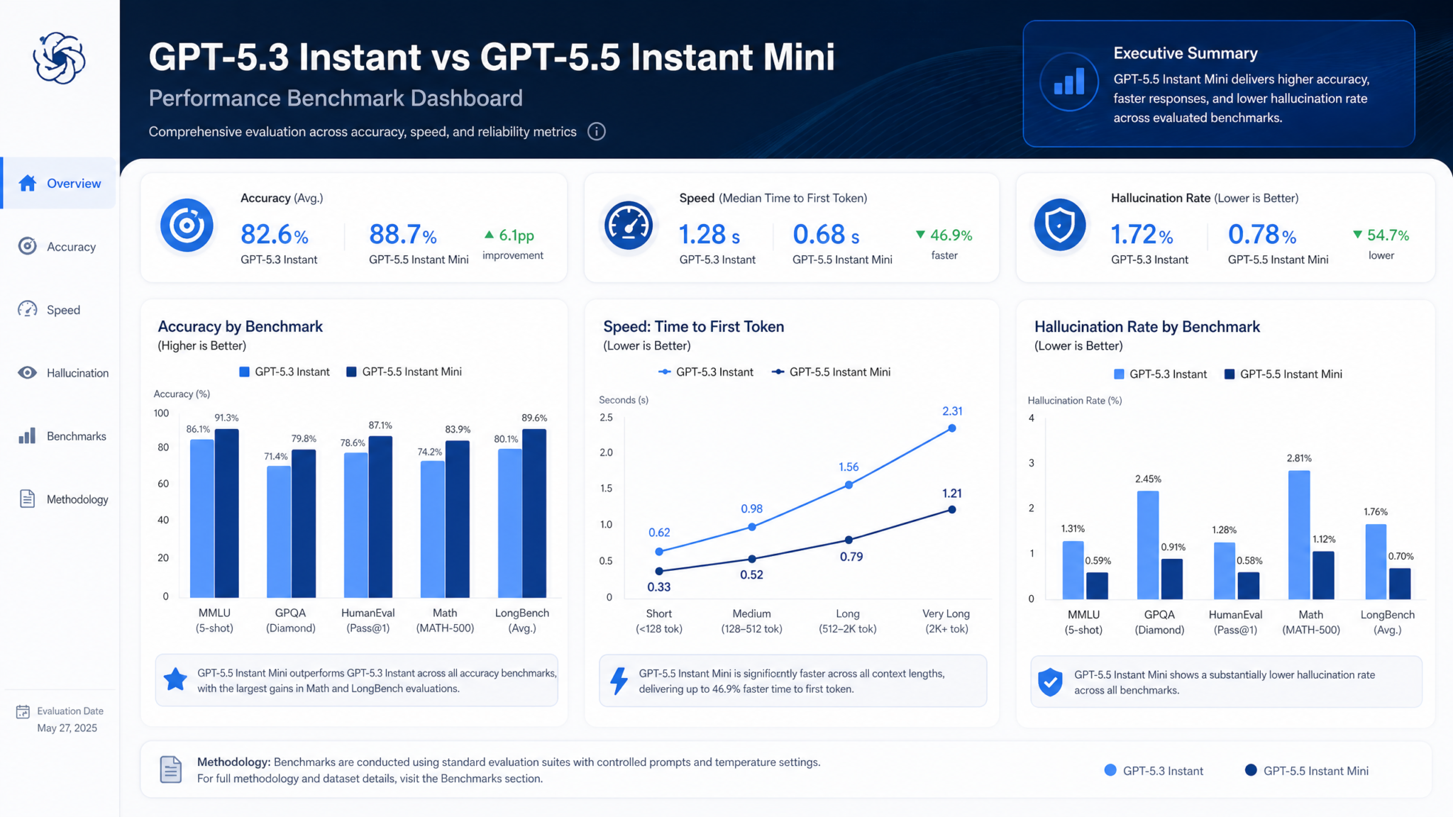Image resolution: width=1453 pixels, height=817 pixels.
Task: Toggle GPT-5.5 Instant Mini in the accuracy chart legend
Action: pos(404,372)
